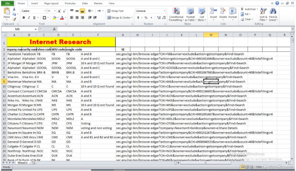Open the Font Color dropdown arrow
The height and width of the screenshot is (171, 296).
[66, 17]
